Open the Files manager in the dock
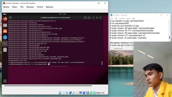The height and width of the screenshot is (97, 172). click(5, 25)
